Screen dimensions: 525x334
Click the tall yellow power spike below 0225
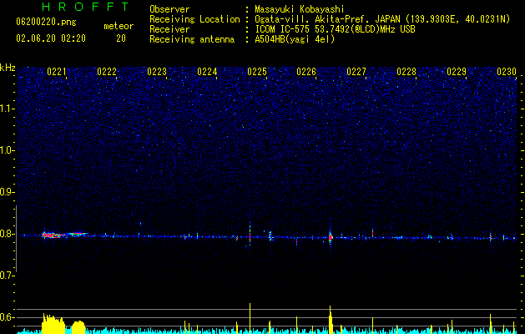pos(250,318)
